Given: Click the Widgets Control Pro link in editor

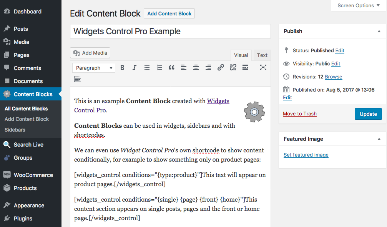Looking at the screenshot, I should (218, 101).
